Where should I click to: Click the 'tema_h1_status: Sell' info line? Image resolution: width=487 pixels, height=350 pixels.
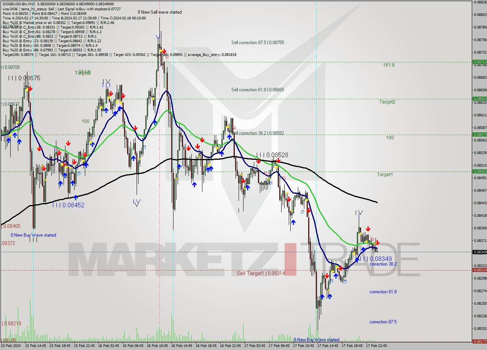coord(37,9)
